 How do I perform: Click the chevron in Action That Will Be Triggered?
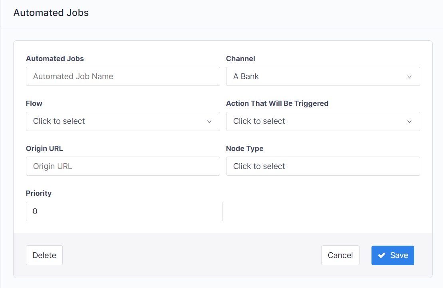409,121
